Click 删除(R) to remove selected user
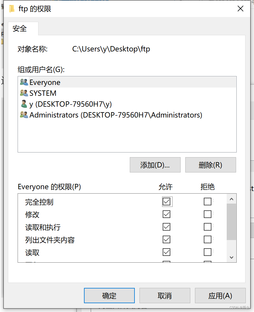Image resolution: width=254 pixels, height=312 pixels. coord(211,165)
